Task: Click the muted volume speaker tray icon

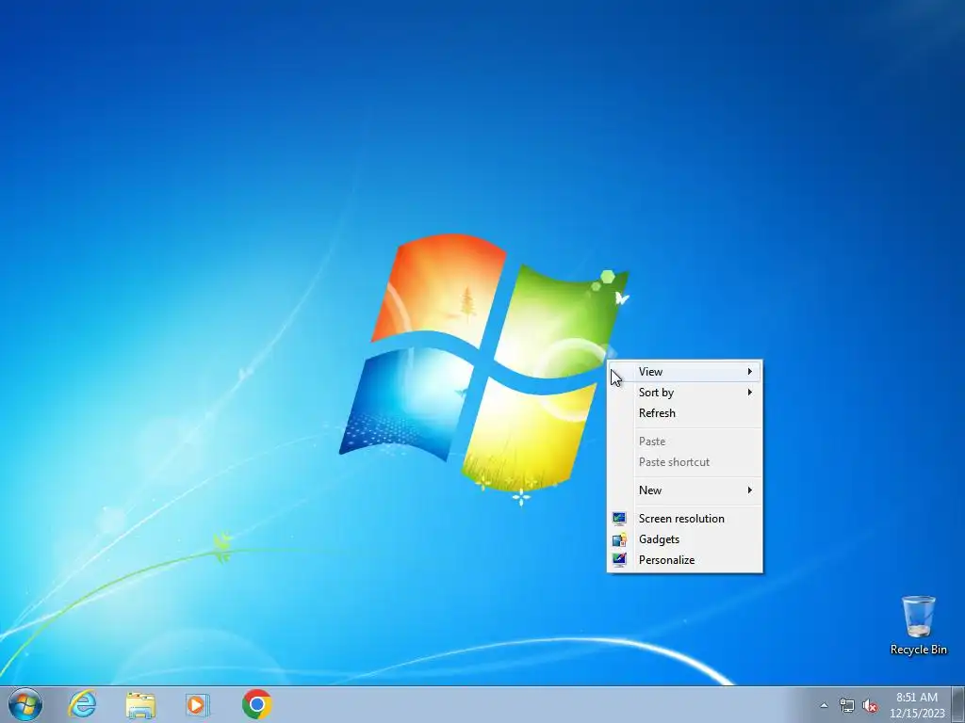Action: [870, 706]
